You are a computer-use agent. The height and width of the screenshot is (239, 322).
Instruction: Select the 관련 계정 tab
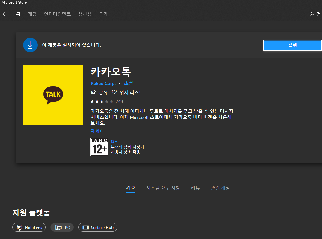pyautogui.click(x=220, y=188)
